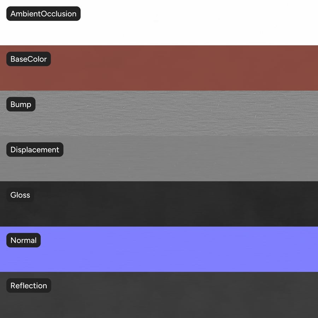
Task: Select the BaseColor label badge
Action: tap(29, 59)
